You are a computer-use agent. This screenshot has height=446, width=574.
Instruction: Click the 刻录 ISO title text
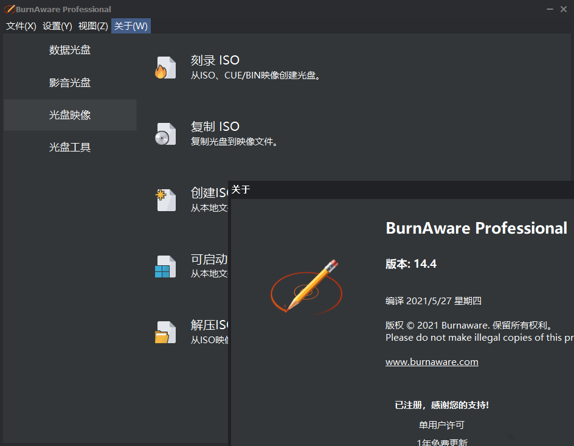click(x=215, y=60)
